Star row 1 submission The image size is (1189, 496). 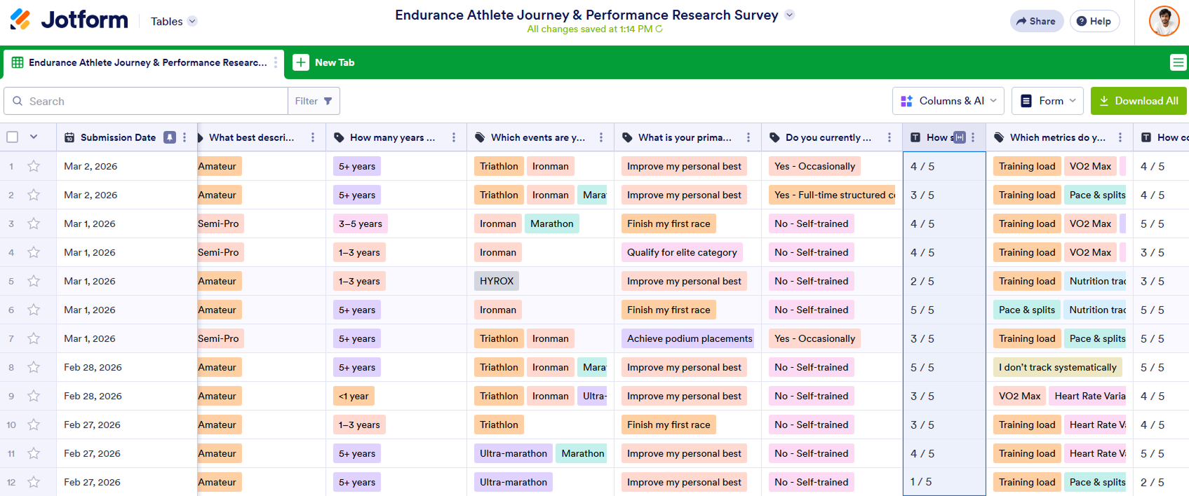pyautogui.click(x=34, y=166)
